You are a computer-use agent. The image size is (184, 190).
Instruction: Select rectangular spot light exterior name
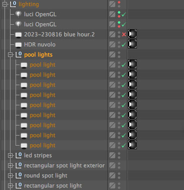(x=64, y=166)
